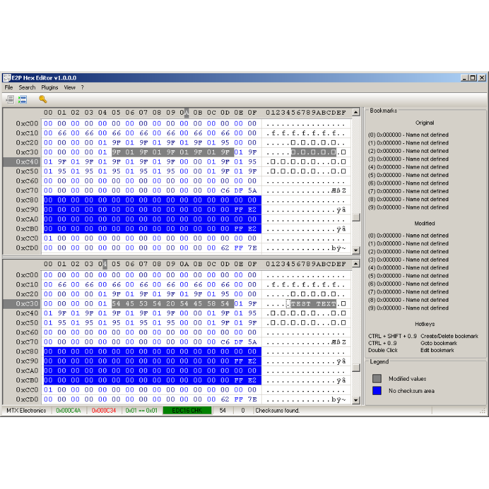
Task: Select Modified bookmark (0) 0x000000
Action: pos(408,236)
